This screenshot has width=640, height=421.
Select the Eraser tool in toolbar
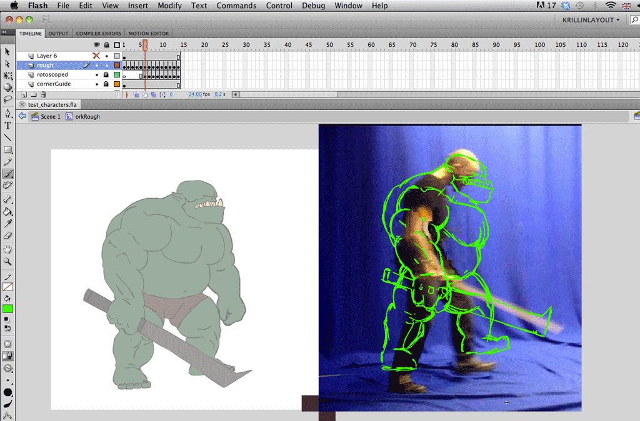[7, 235]
